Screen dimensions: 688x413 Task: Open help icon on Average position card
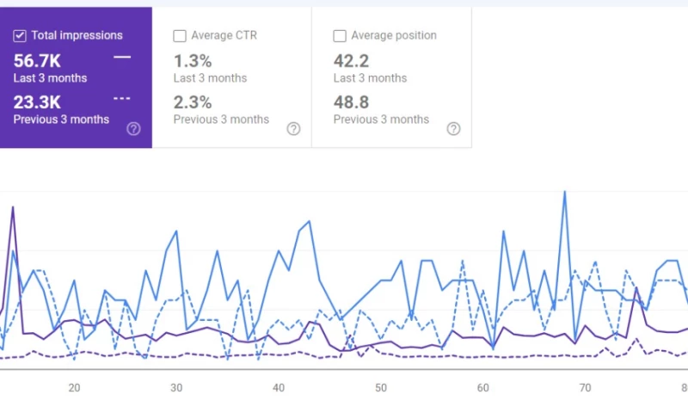point(454,128)
